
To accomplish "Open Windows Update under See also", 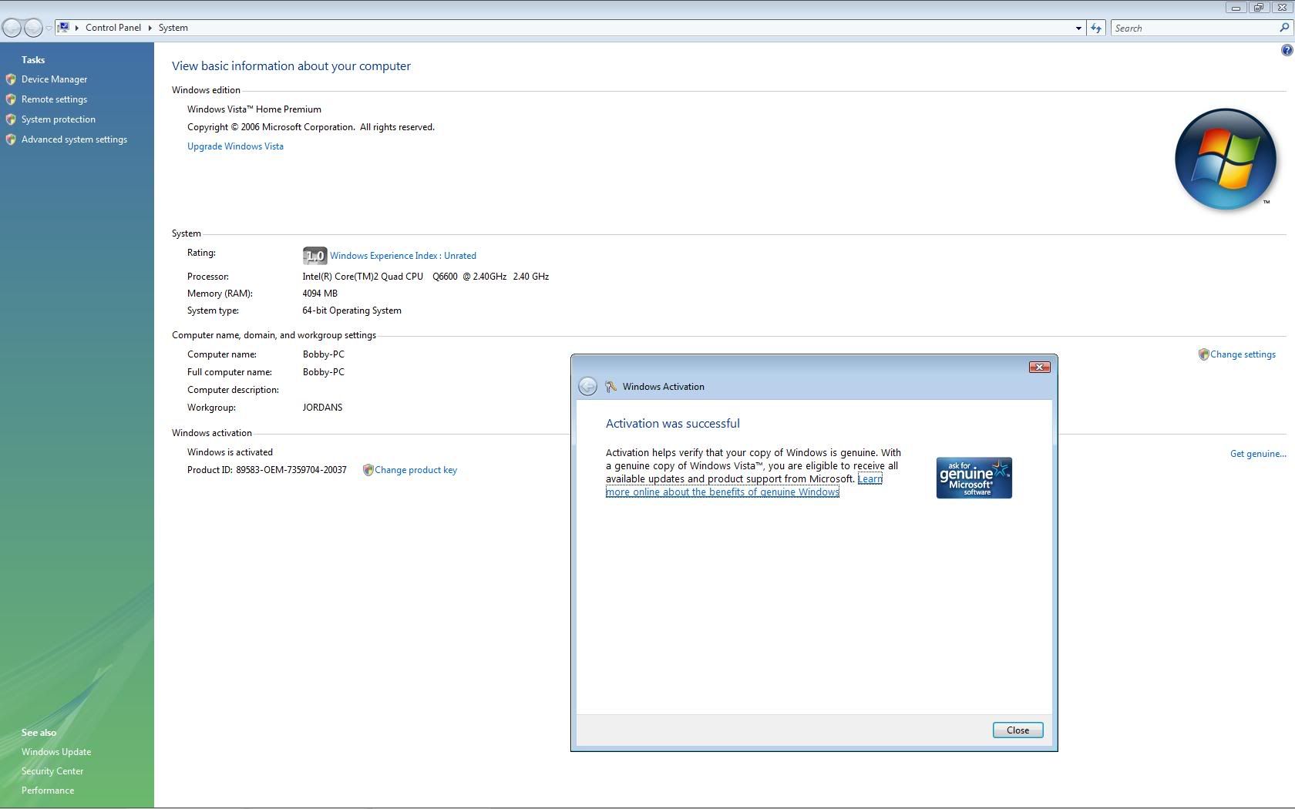I will pyautogui.click(x=56, y=752).
